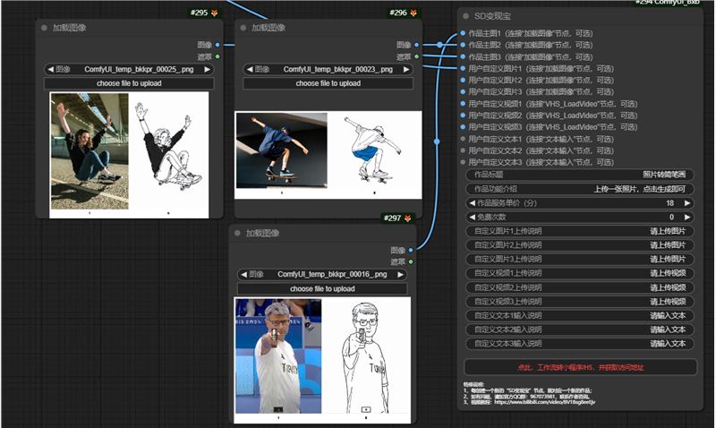The height and width of the screenshot is (428, 716).
Task: Click the 用户自定义视频3 input port
Action: [463, 127]
